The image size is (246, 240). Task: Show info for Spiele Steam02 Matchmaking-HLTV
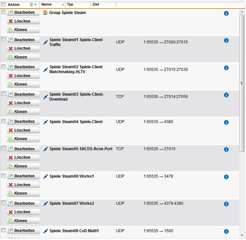226,68
